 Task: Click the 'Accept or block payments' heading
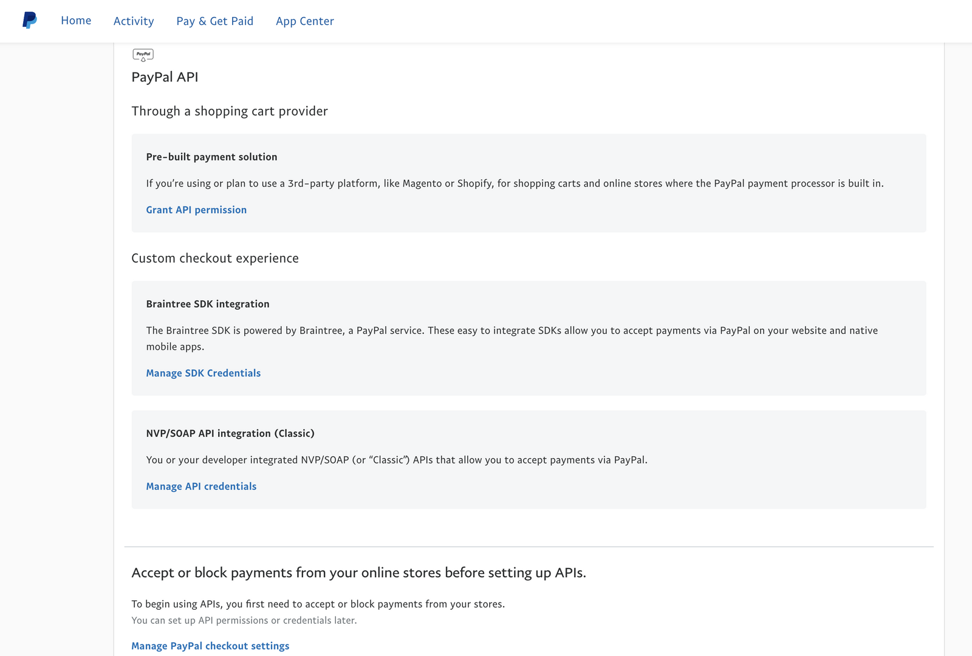(358, 573)
